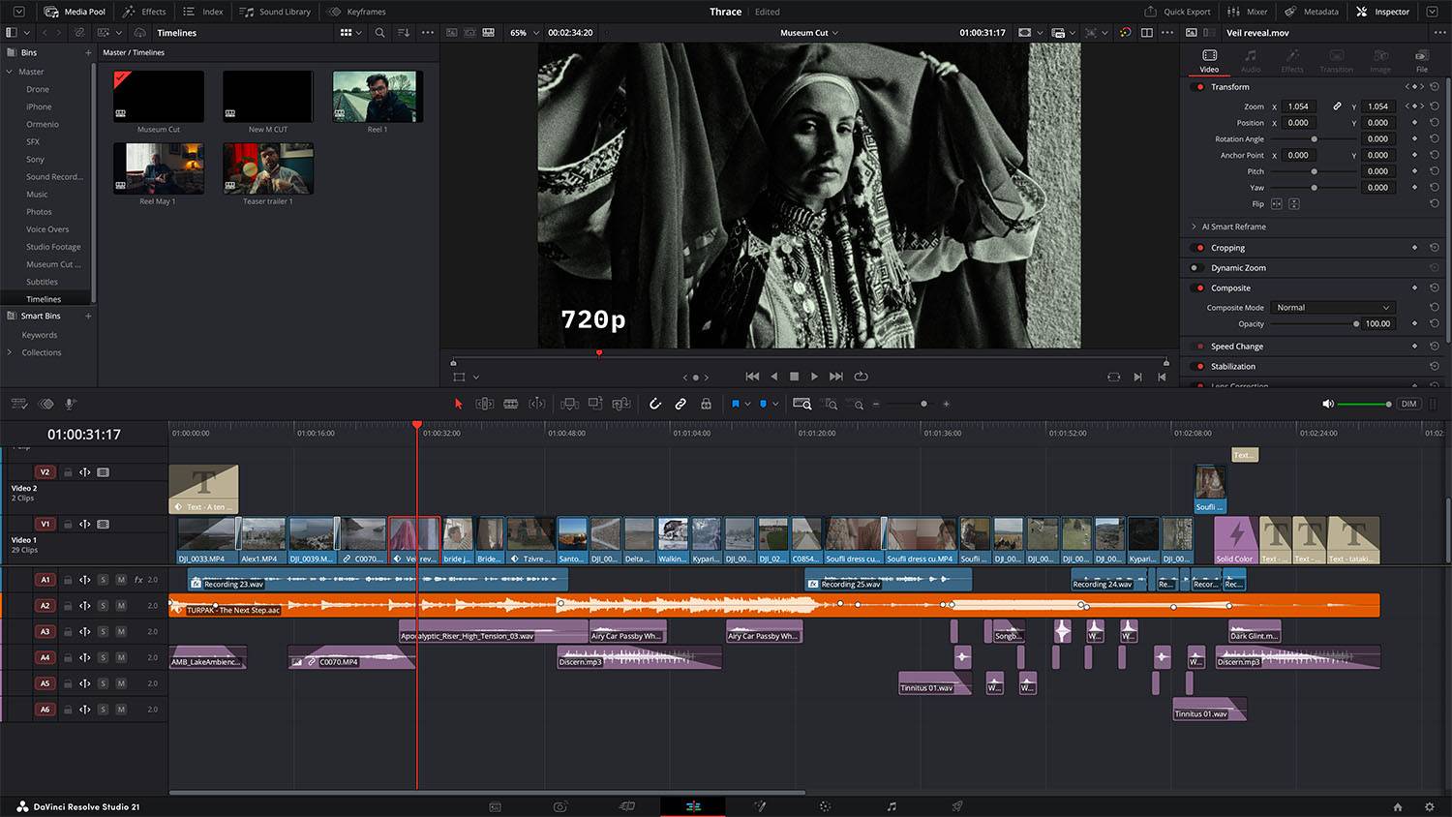Image resolution: width=1452 pixels, height=817 pixels.
Task: Open the Museum Cut timeline name dropdown
Action: pos(809,33)
